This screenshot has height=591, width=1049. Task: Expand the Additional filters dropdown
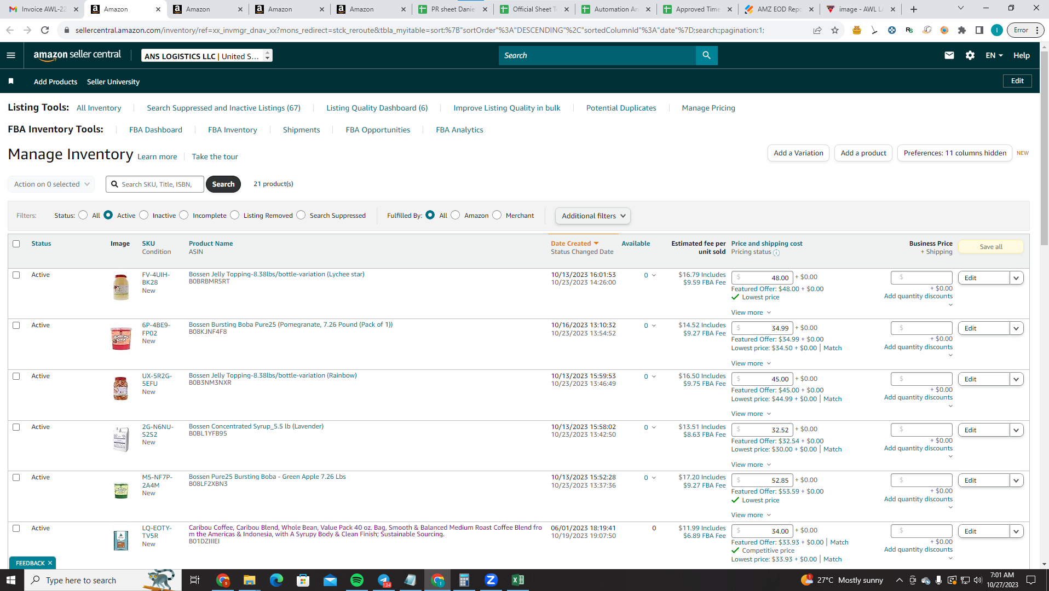pyautogui.click(x=593, y=216)
